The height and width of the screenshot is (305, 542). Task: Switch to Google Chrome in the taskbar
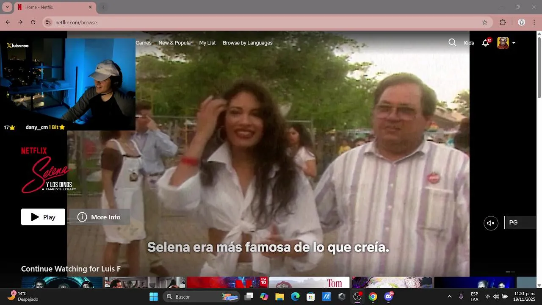pyautogui.click(x=373, y=297)
